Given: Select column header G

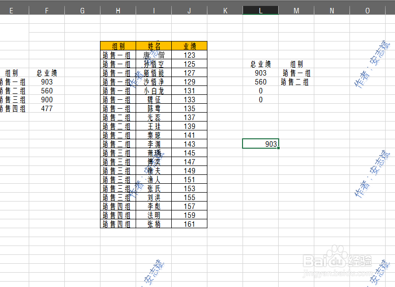Looking at the screenshot, I should click(82, 10).
